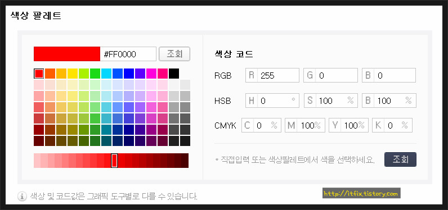The height and width of the screenshot is (210, 448).
Task: Select the magenta swatch in the top row
Action: tap(151, 74)
